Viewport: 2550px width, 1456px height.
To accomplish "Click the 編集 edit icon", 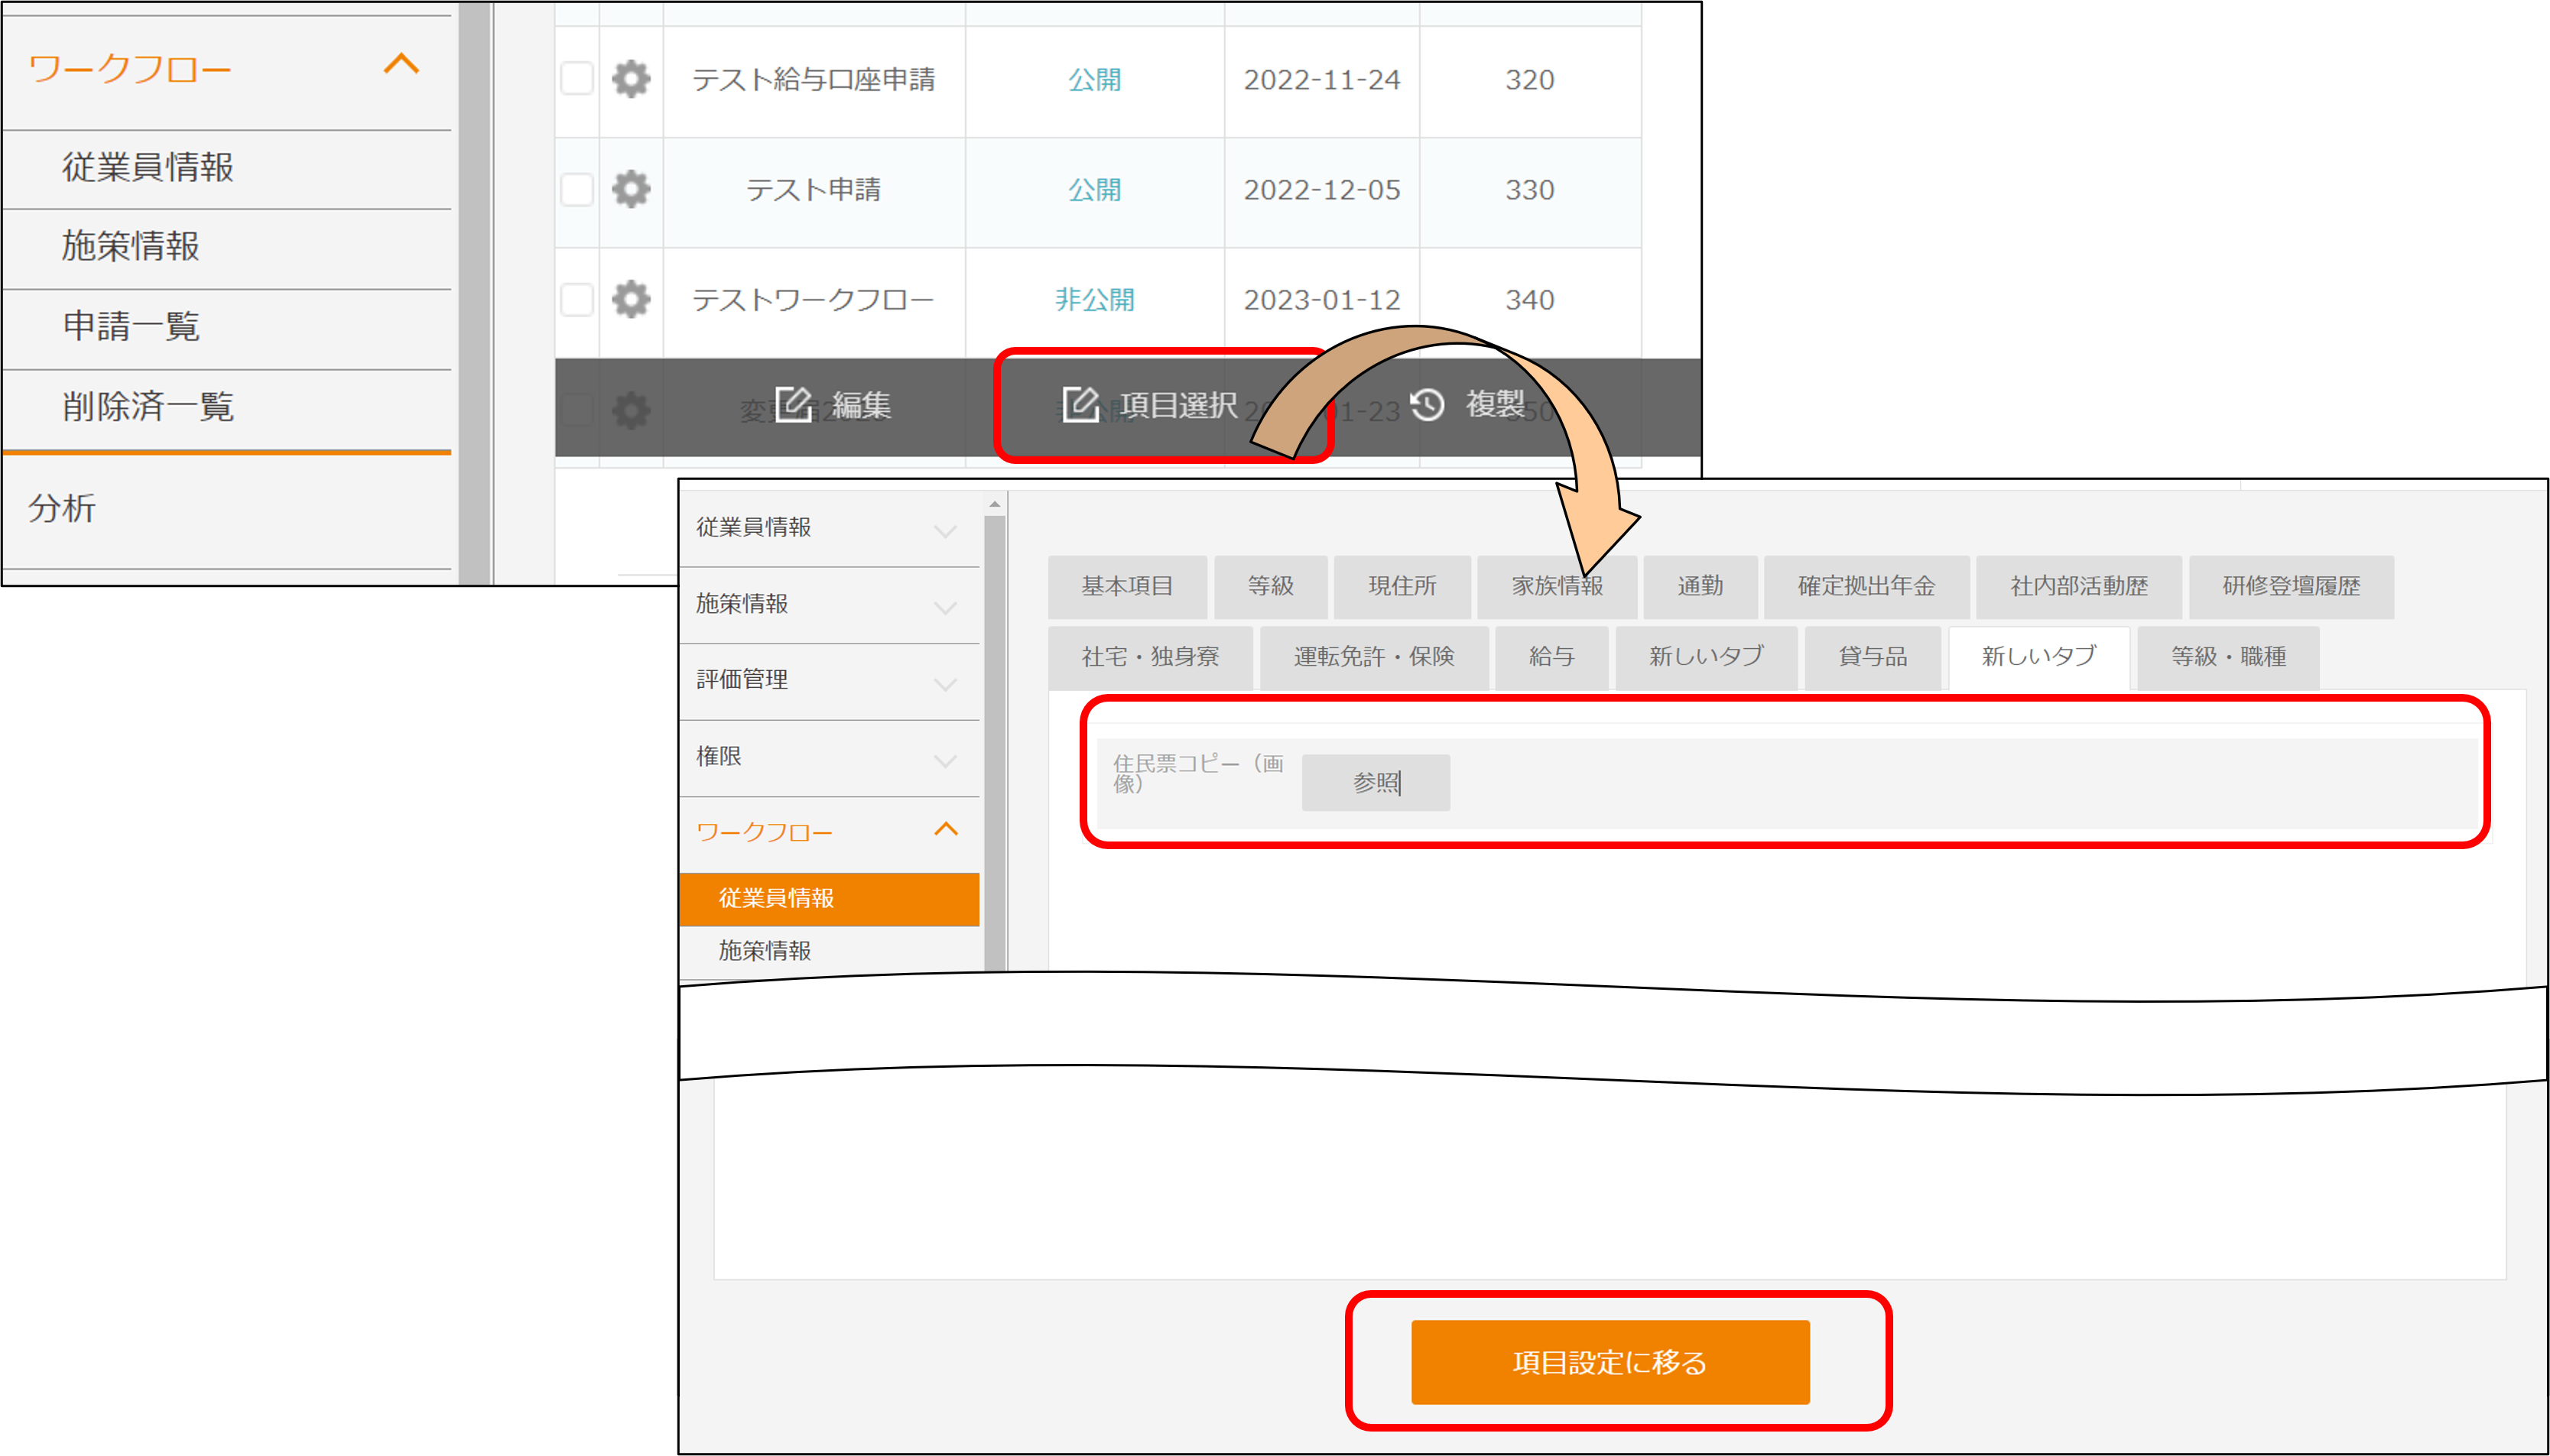I will pyautogui.click(x=794, y=405).
